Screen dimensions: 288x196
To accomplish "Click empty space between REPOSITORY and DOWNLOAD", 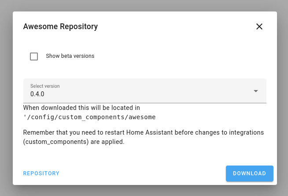I will (141, 173).
